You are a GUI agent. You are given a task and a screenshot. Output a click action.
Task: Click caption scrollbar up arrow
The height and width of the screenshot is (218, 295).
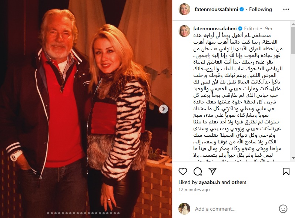tap(293, 24)
